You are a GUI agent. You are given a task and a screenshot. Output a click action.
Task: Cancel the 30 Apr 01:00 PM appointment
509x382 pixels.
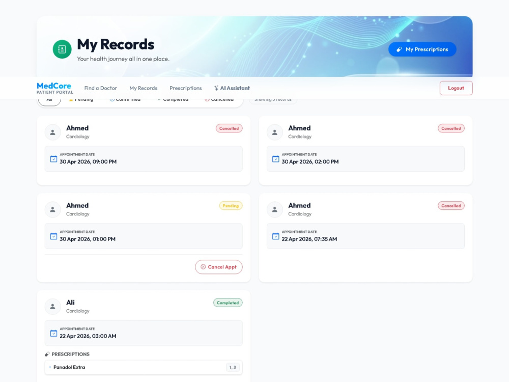(218, 267)
